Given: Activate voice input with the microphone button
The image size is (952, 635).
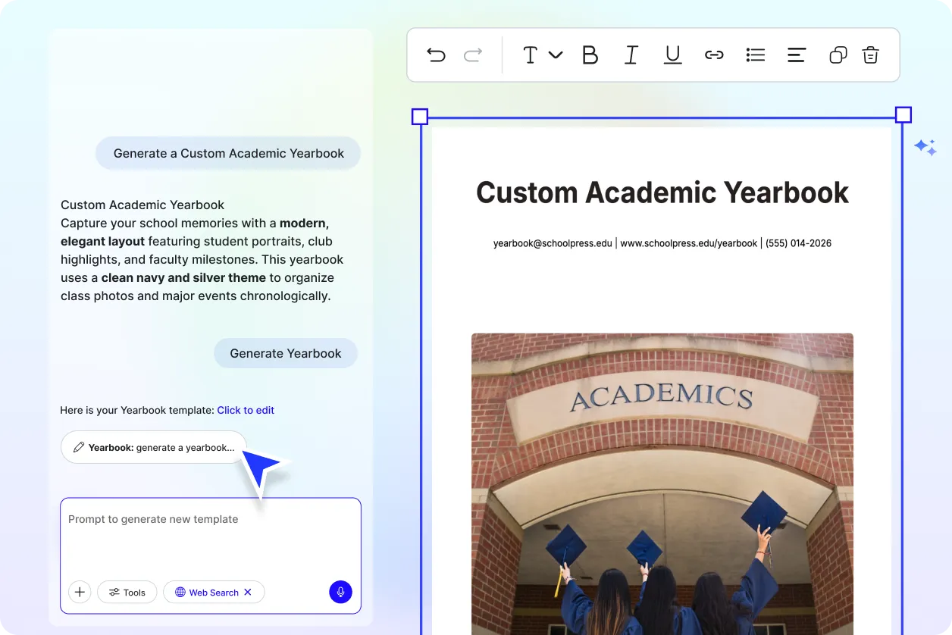Looking at the screenshot, I should 340,592.
